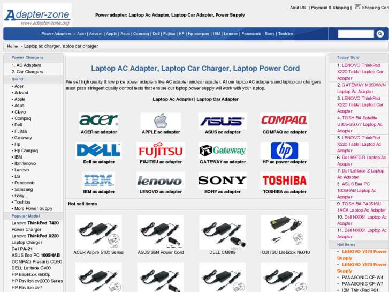This screenshot has width=389, height=292.
Task: Open the About US page
Action: point(298,8)
